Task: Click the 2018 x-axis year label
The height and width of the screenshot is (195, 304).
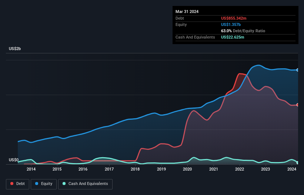Action: (135, 169)
